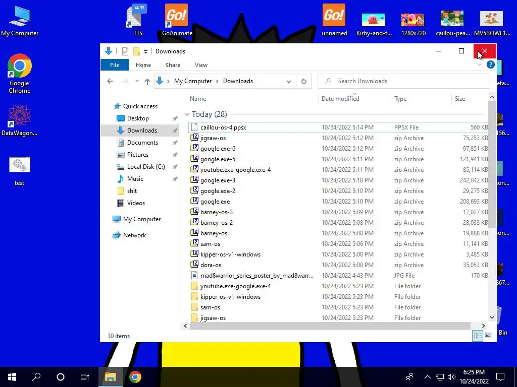Select My Computer in the navigation pane

pyautogui.click(x=142, y=219)
